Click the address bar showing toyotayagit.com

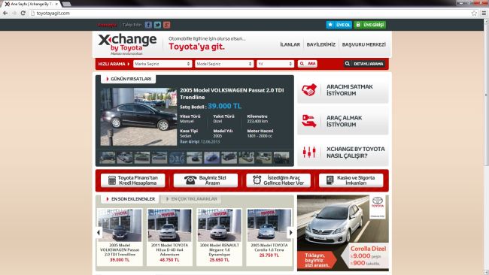pos(250,13)
